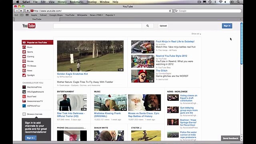Open The Glitch video link
This screenshot has height=144, width=256.
(162, 71)
